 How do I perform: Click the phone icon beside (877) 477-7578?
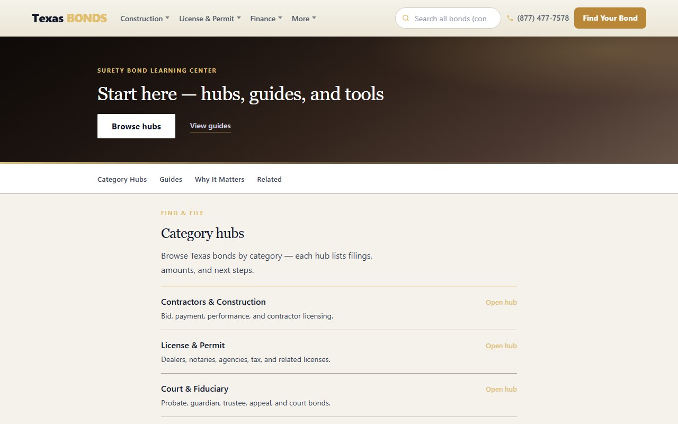510,18
